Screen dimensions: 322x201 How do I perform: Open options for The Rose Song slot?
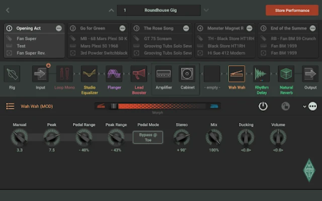[186, 28]
